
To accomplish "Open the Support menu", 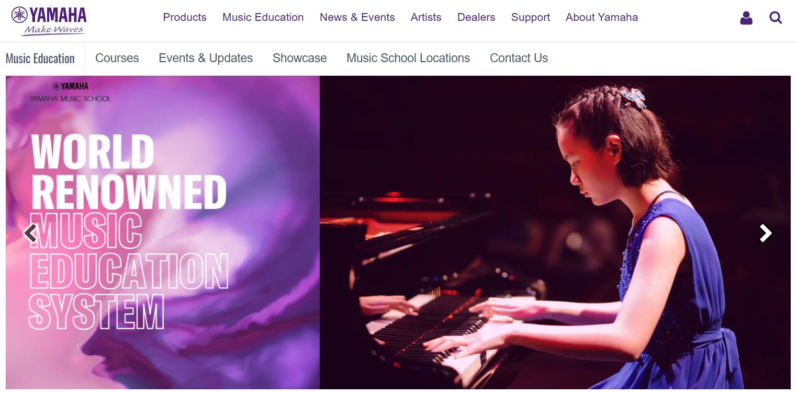I will [x=531, y=17].
